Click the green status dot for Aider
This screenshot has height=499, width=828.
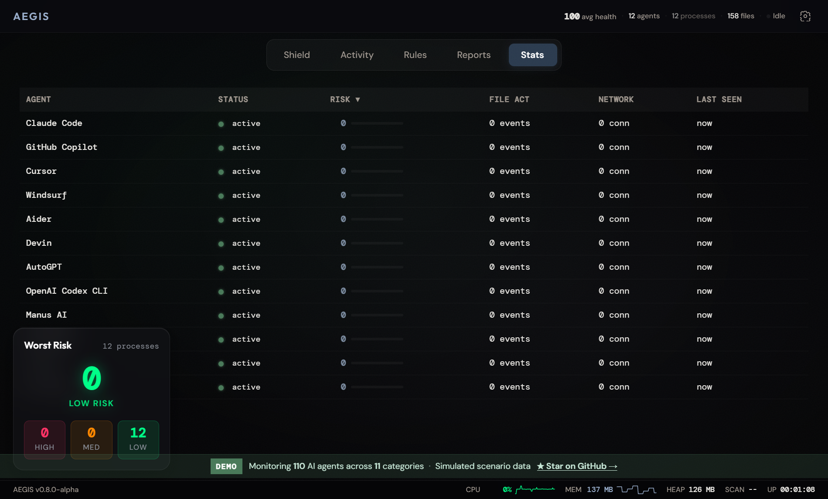click(221, 220)
